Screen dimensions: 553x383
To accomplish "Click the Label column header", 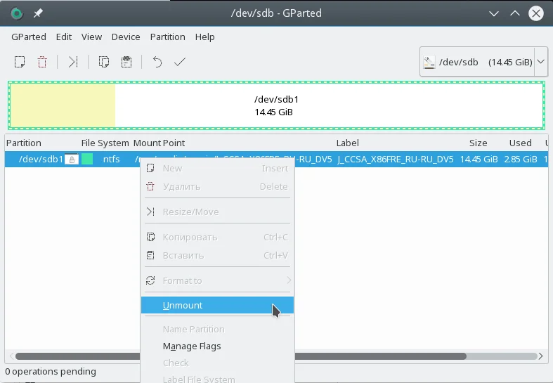I will tap(347, 143).
